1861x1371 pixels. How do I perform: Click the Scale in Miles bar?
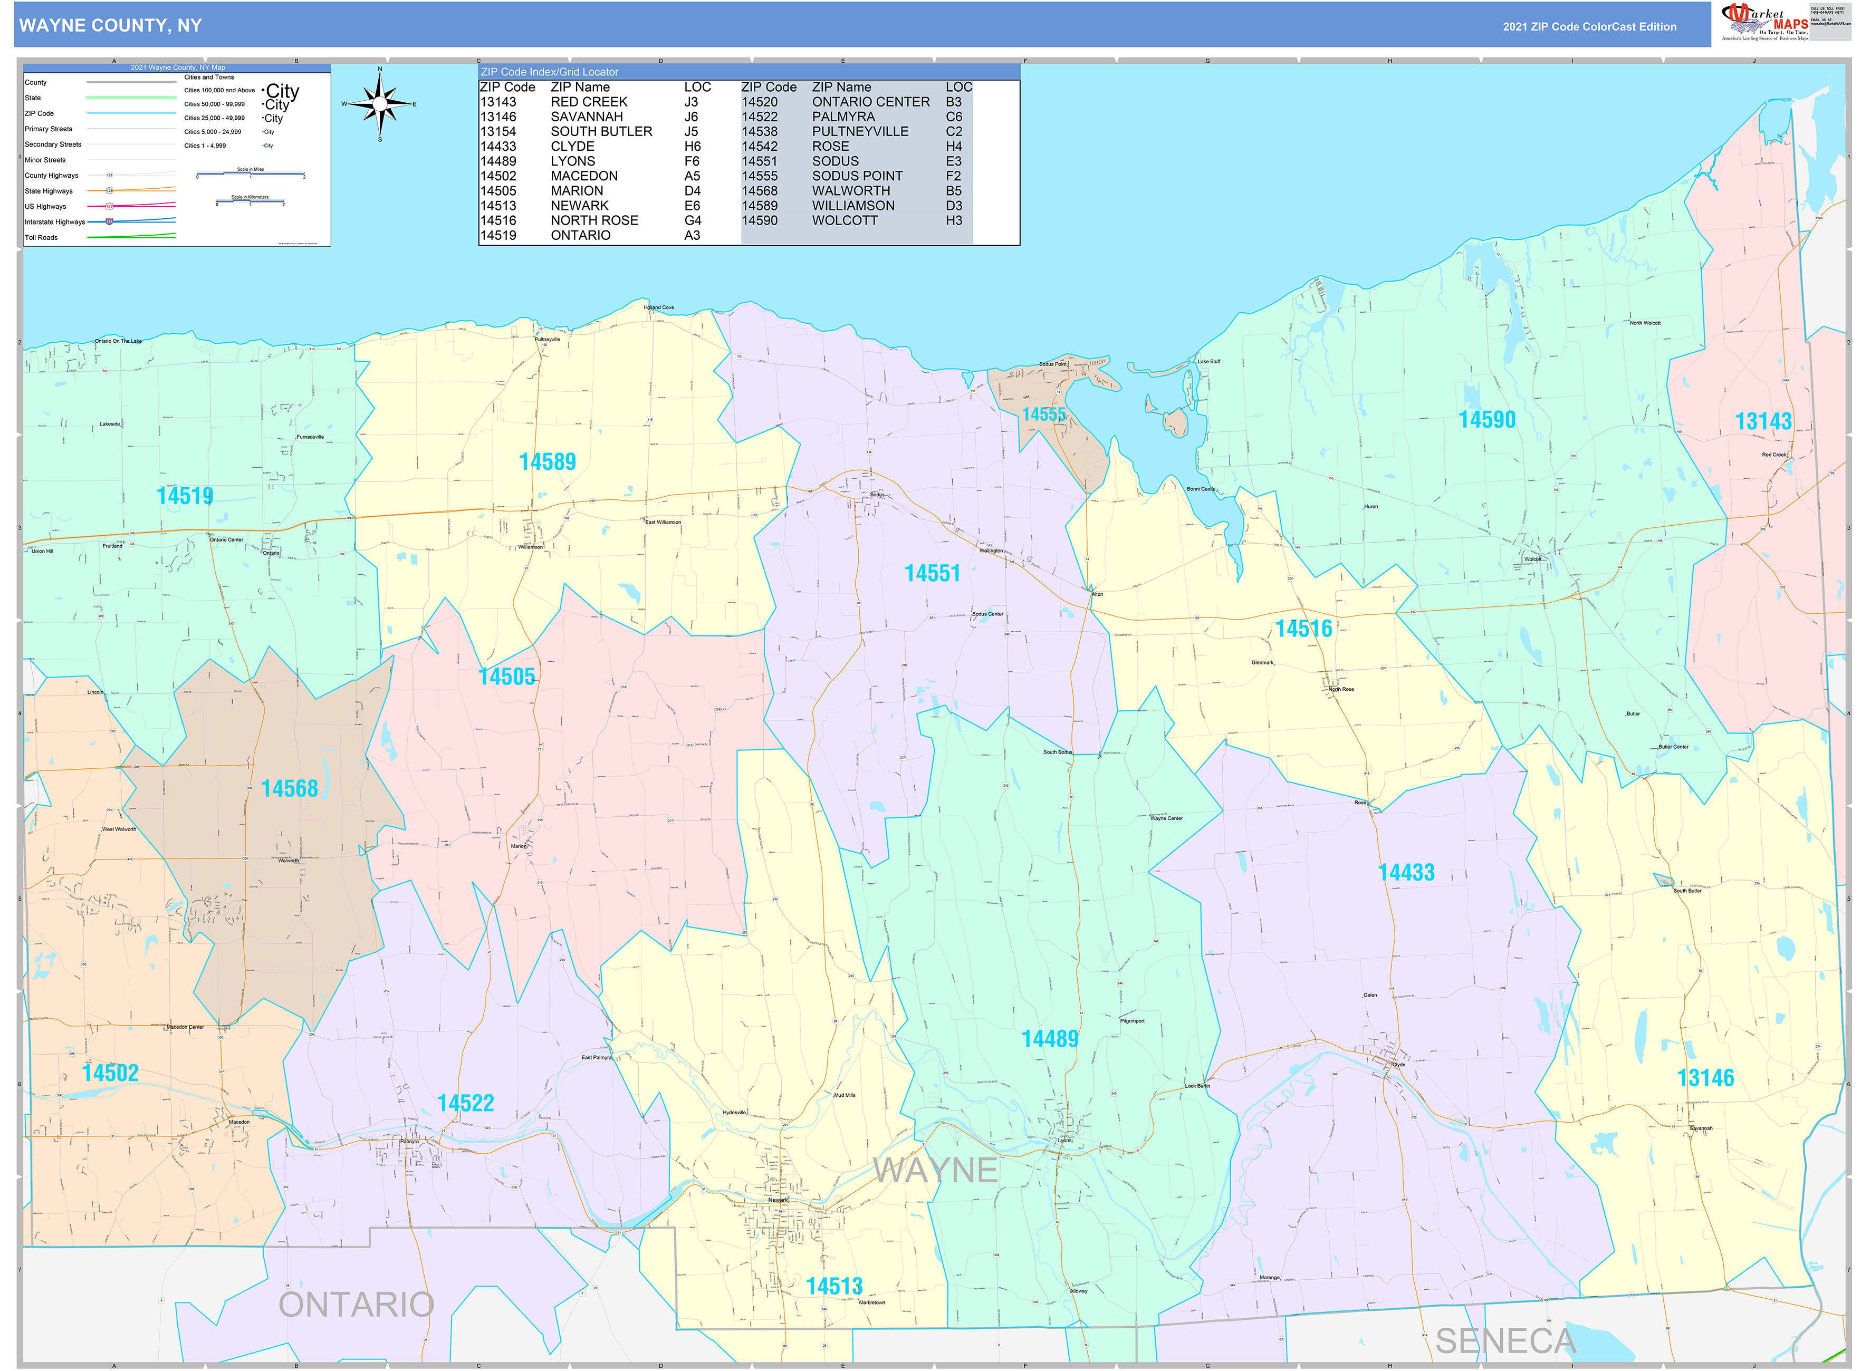[251, 173]
